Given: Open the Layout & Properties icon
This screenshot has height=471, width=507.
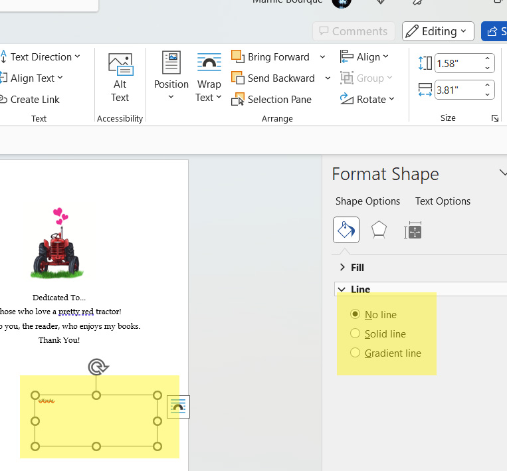Looking at the screenshot, I should (413, 231).
